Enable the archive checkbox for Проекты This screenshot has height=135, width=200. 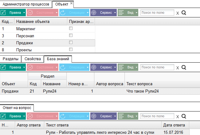[71, 49]
